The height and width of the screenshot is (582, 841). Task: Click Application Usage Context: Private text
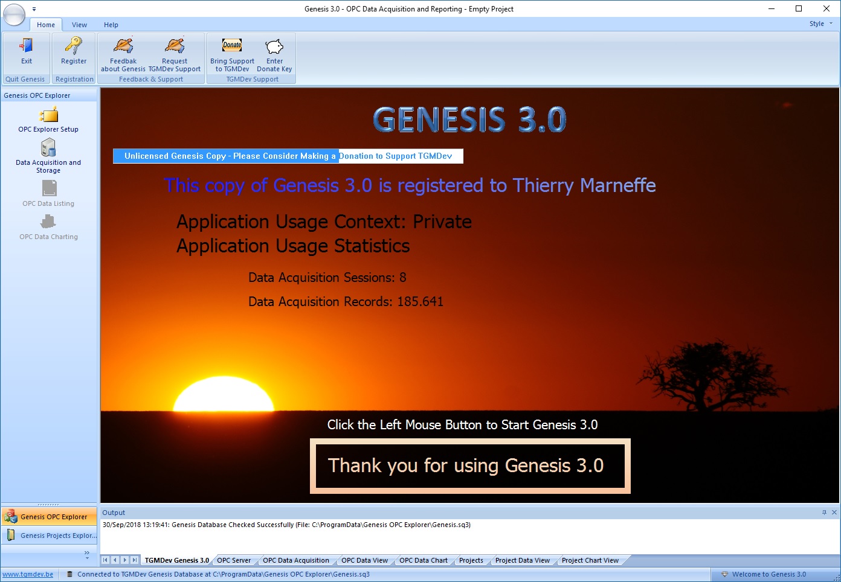(x=324, y=222)
